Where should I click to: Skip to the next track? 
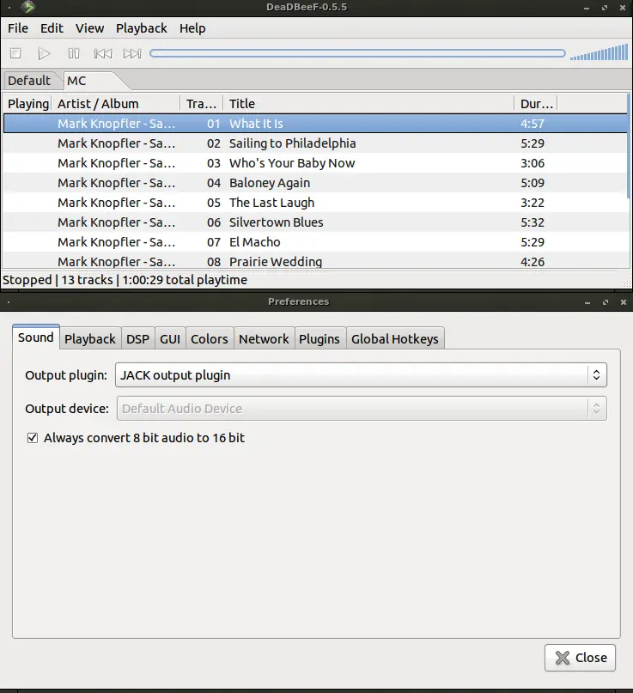[x=132, y=53]
